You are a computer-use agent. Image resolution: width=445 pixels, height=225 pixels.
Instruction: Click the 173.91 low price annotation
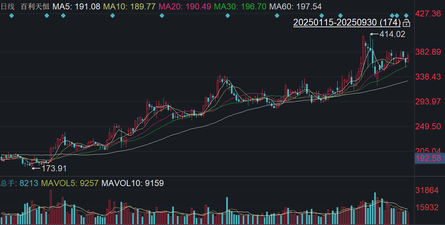point(54,168)
